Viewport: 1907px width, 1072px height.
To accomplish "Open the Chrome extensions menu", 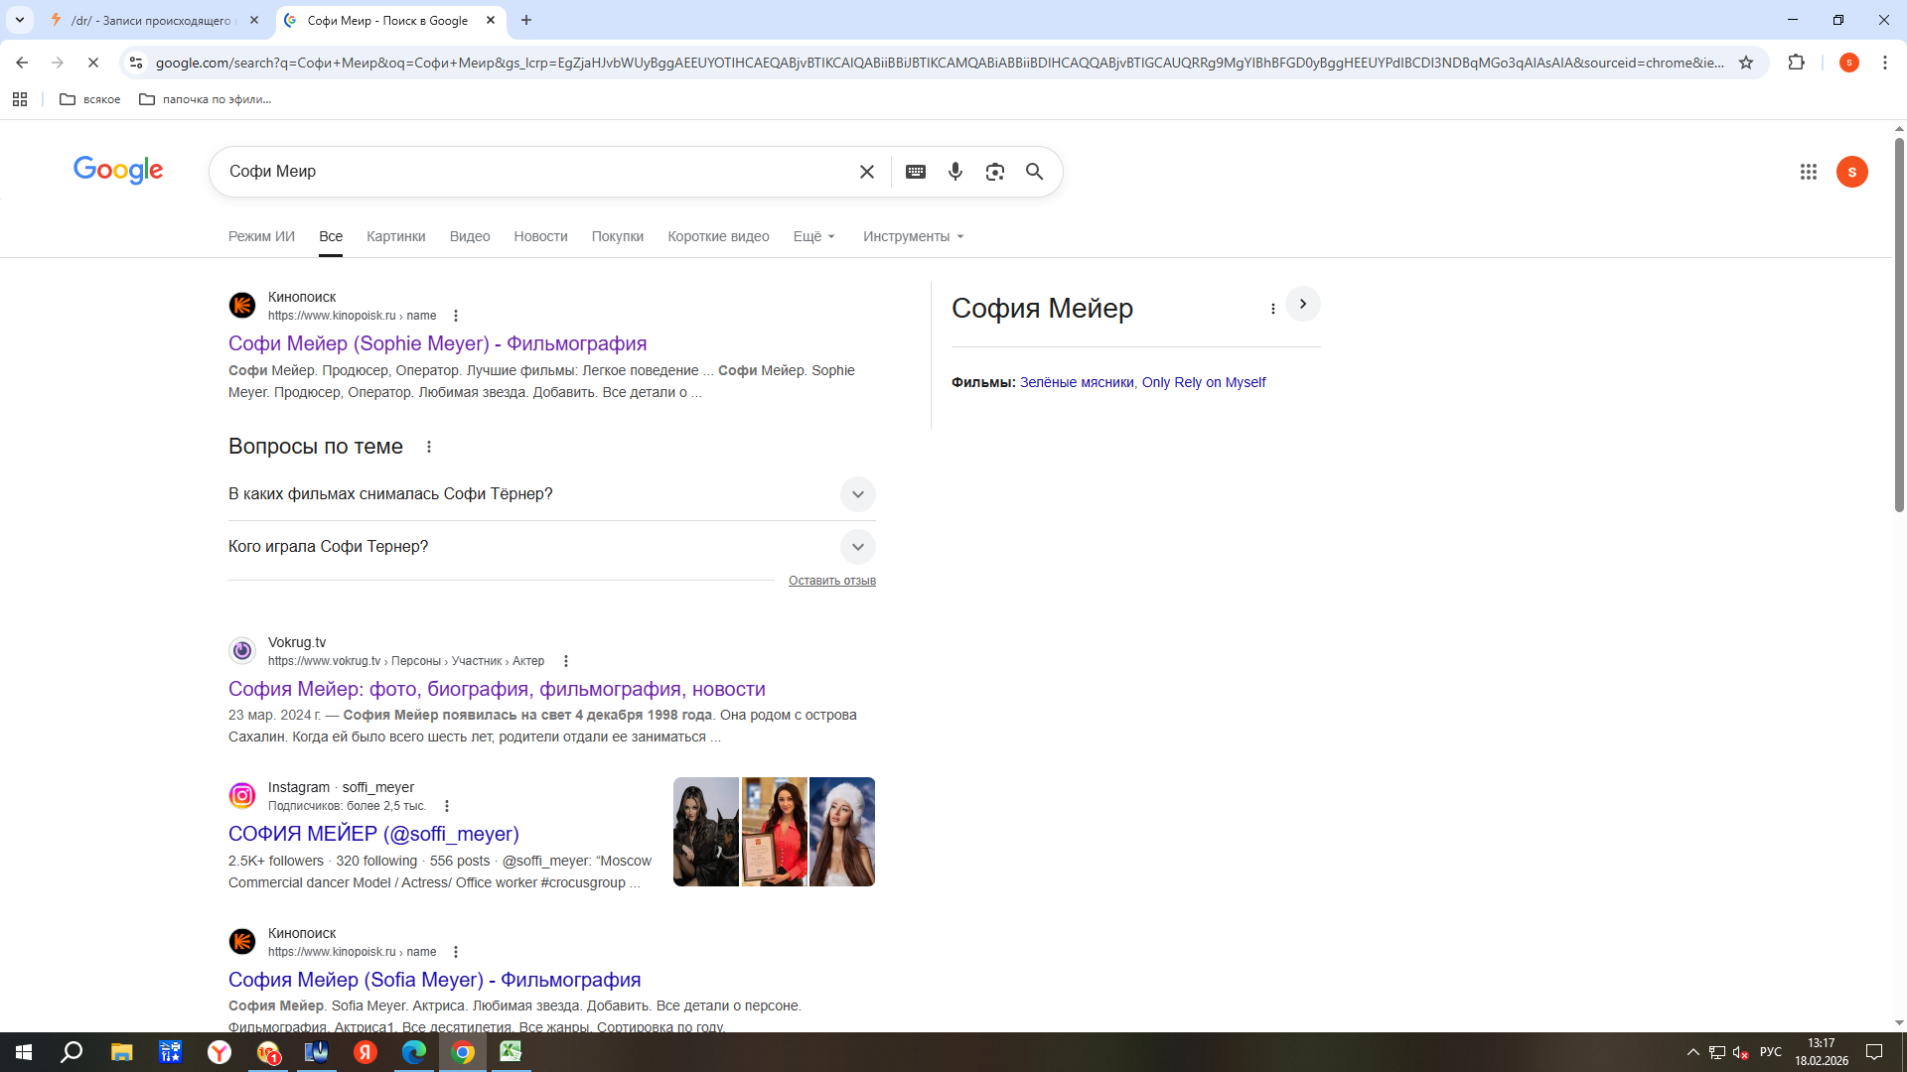I will point(1796,63).
